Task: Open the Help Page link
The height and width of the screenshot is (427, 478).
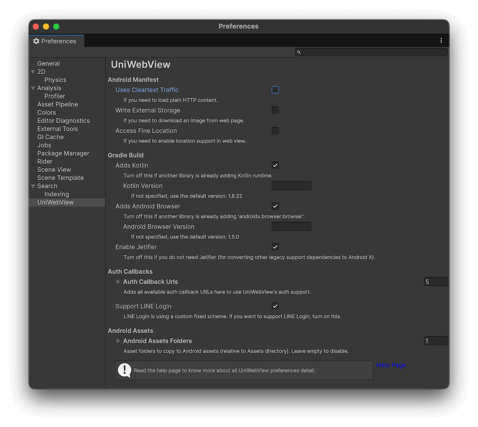Action: (391, 365)
